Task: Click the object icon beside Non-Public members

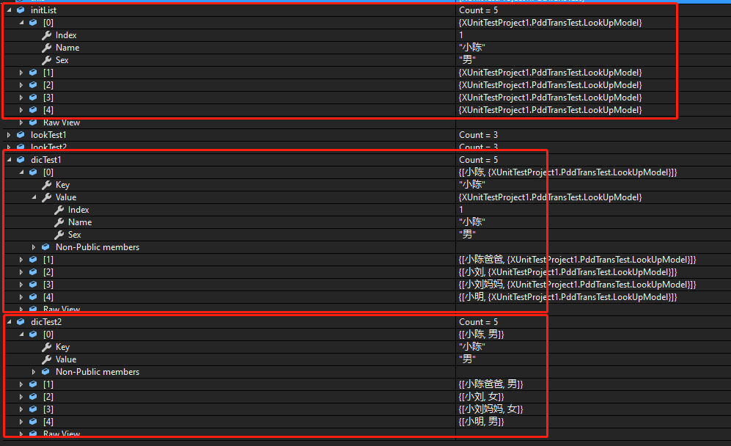Action: point(45,246)
